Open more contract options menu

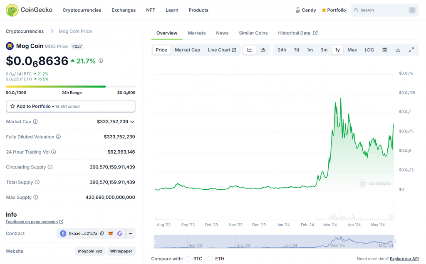(x=130, y=234)
